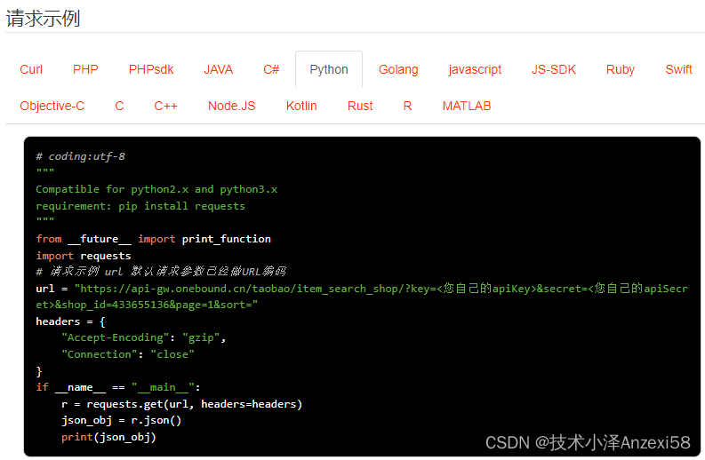Switch to the JS-SDK tab
This screenshot has width=705, height=460.
pos(554,69)
